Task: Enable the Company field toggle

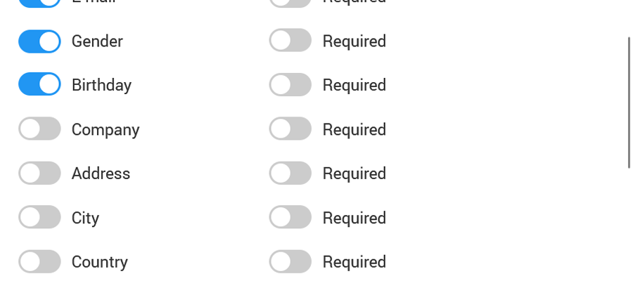Action: pyautogui.click(x=39, y=129)
